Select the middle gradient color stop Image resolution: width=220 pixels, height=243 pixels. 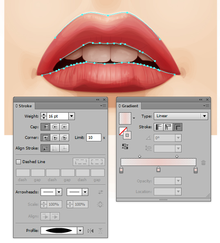[158, 169]
